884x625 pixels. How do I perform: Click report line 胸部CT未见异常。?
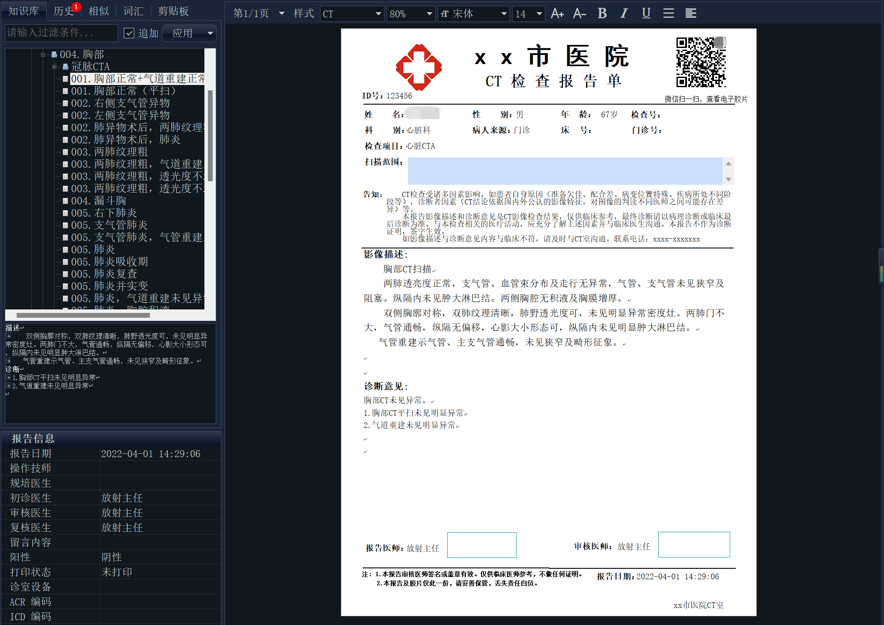[x=395, y=400]
